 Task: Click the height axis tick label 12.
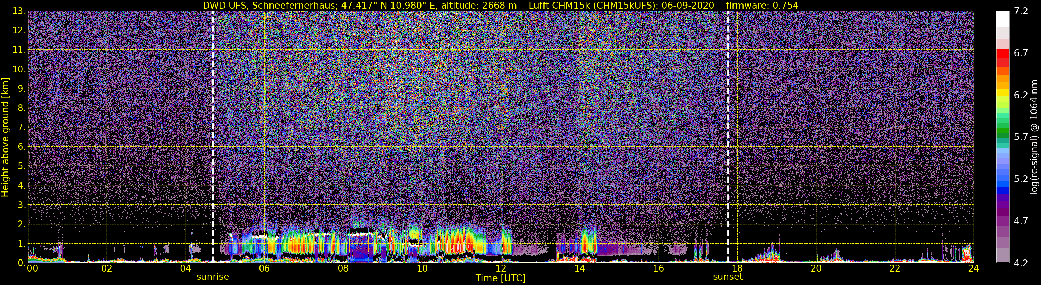[19, 31]
